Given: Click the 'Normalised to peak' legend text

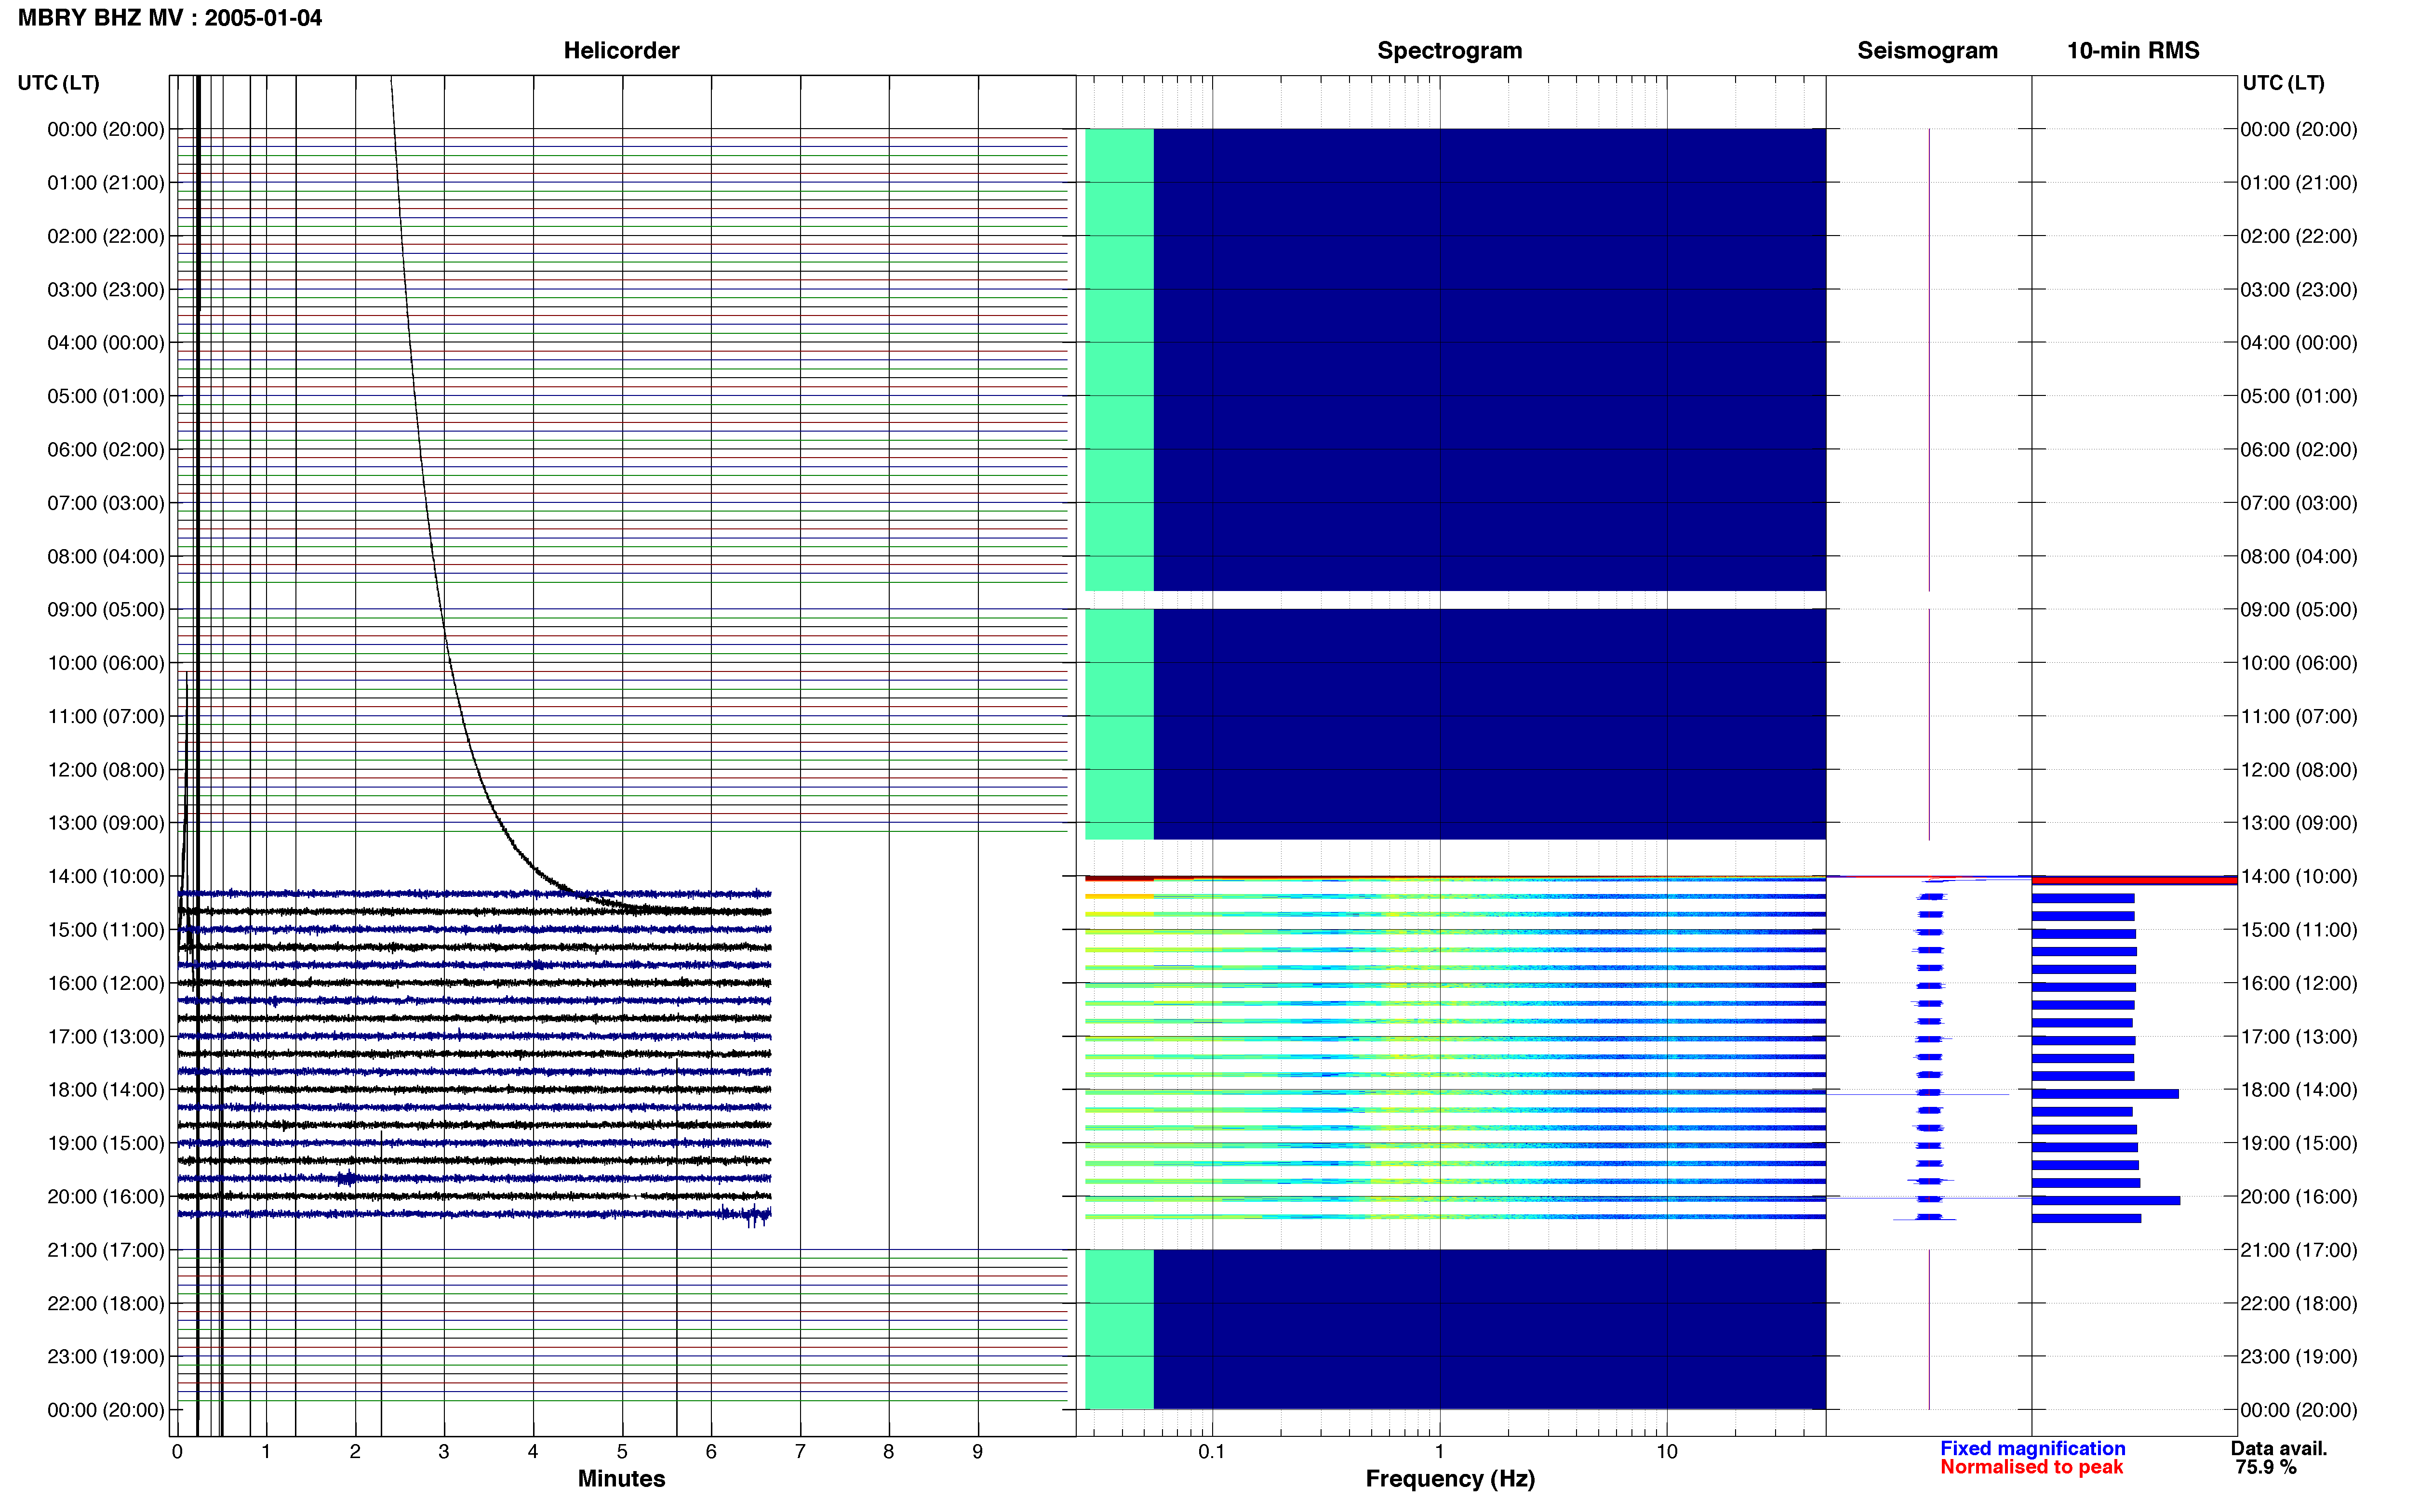Looking at the screenshot, I should coord(2031,1467).
